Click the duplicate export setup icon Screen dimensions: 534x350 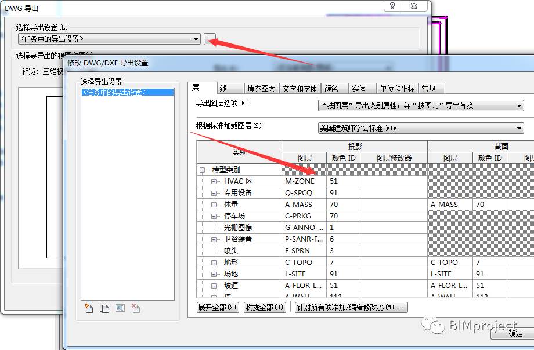pos(104,308)
